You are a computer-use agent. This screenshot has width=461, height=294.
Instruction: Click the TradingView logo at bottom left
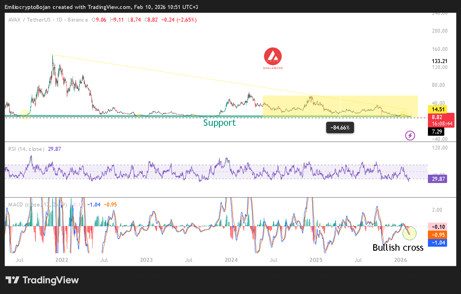42,280
